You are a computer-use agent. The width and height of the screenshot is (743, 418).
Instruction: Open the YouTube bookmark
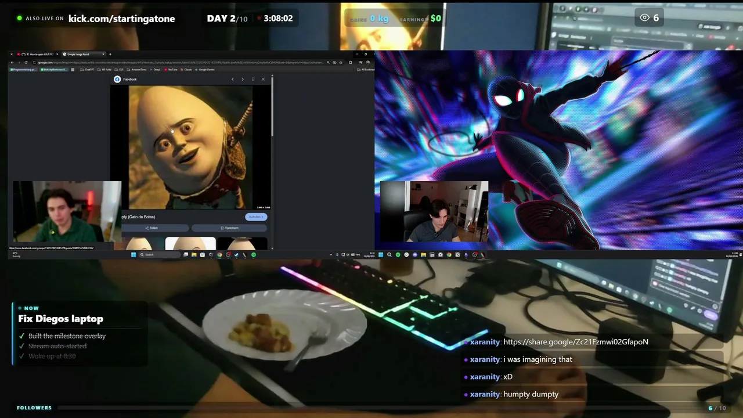coord(171,70)
